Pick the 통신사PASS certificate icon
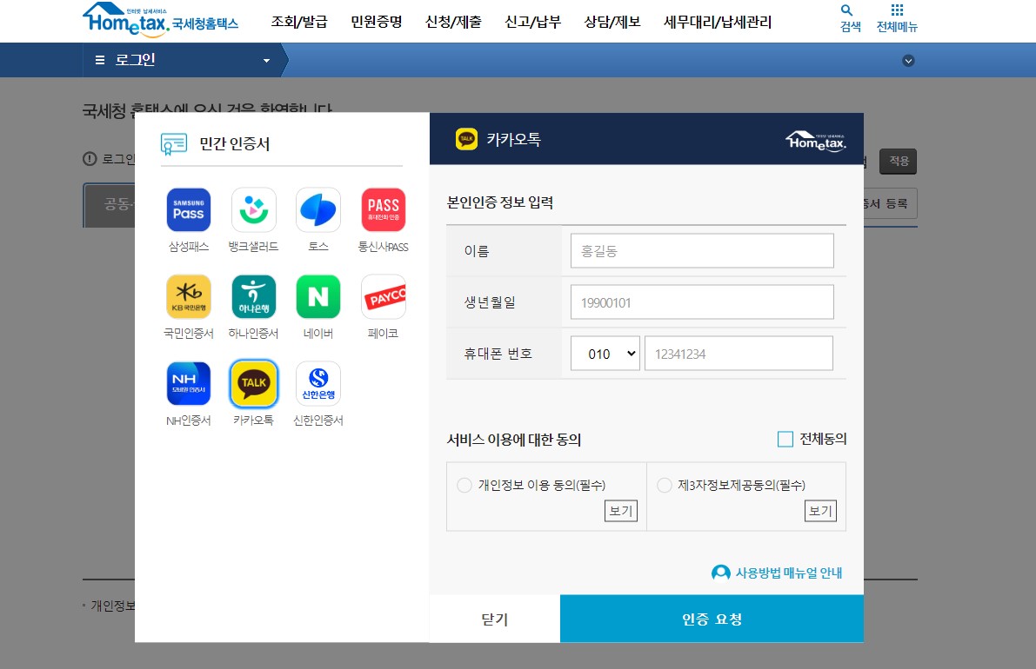Image resolution: width=1036 pixels, height=669 pixels. pos(384,209)
